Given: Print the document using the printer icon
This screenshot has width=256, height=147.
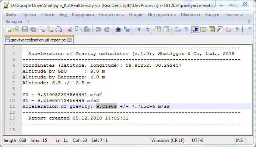Looking at the screenshot, I should 59,30.
